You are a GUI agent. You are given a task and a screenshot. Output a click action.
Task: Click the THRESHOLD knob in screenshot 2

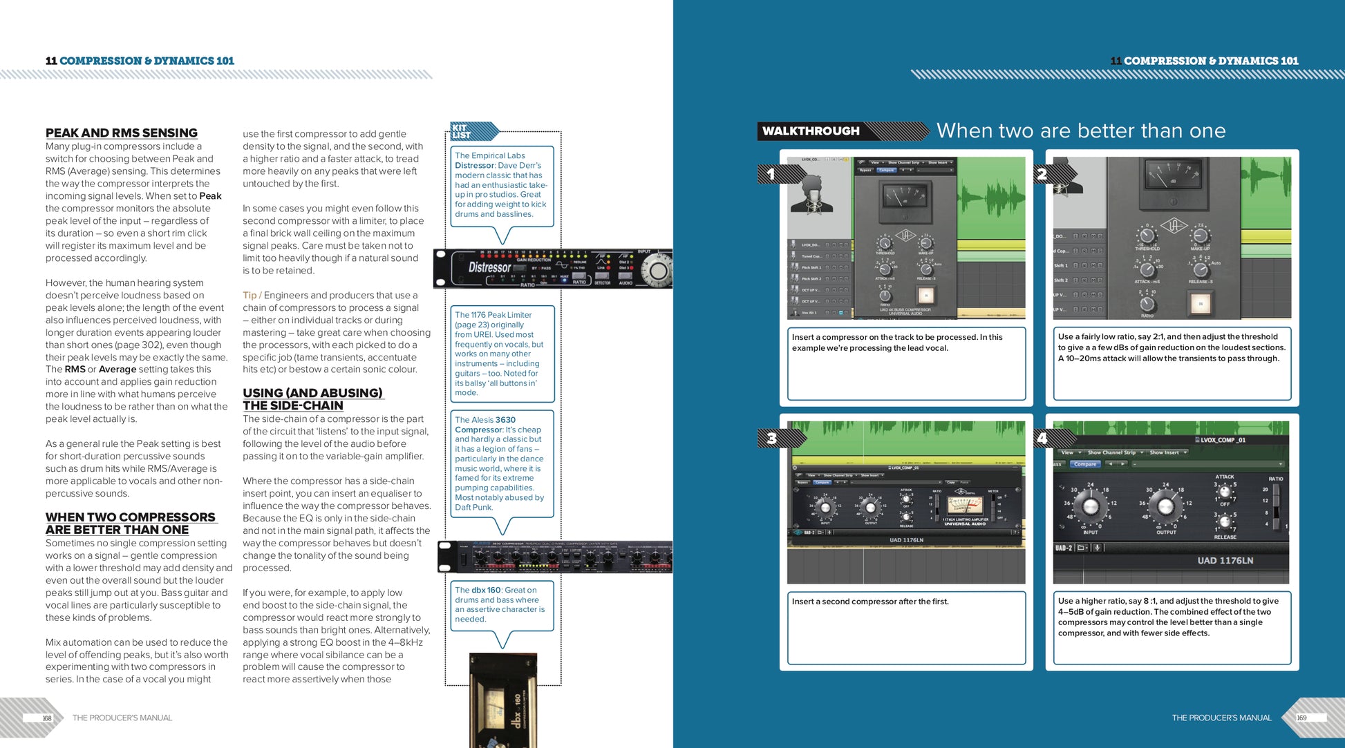pos(1147,234)
